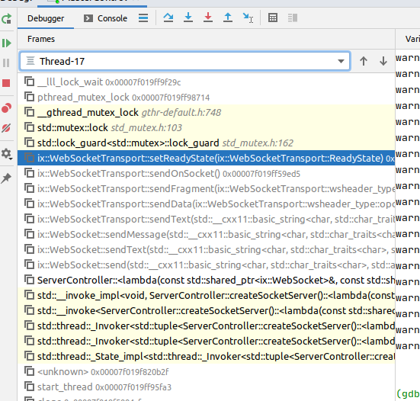
Task: Select the std::mutex::lock frame
Action: [x=207, y=128]
